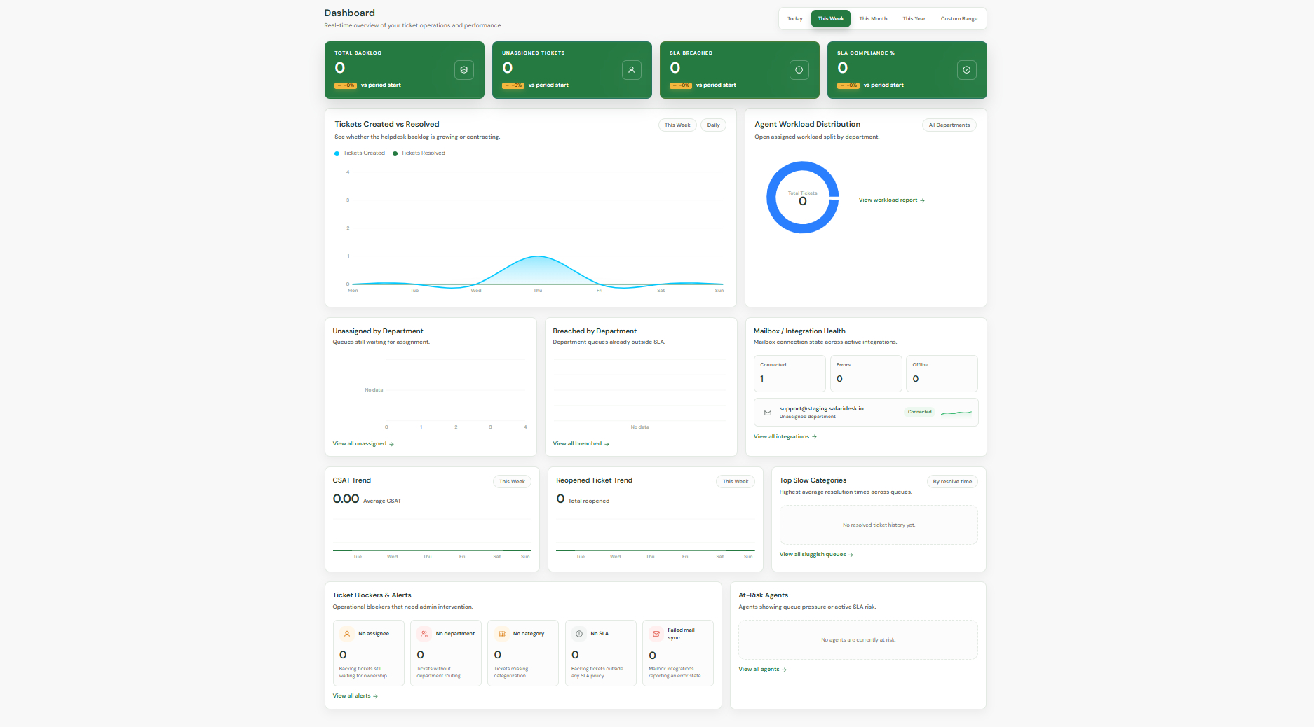Viewport: 1314px width, 727px height.
Task: Click the No resolved ticket history yet message
Action: pos(879,525)
